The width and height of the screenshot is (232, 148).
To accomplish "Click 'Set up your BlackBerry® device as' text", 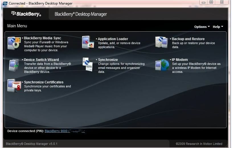I will [x=196, y=64].
